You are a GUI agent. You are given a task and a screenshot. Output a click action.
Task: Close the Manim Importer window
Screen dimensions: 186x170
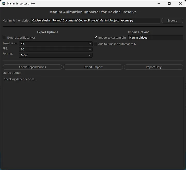(180, 3)
